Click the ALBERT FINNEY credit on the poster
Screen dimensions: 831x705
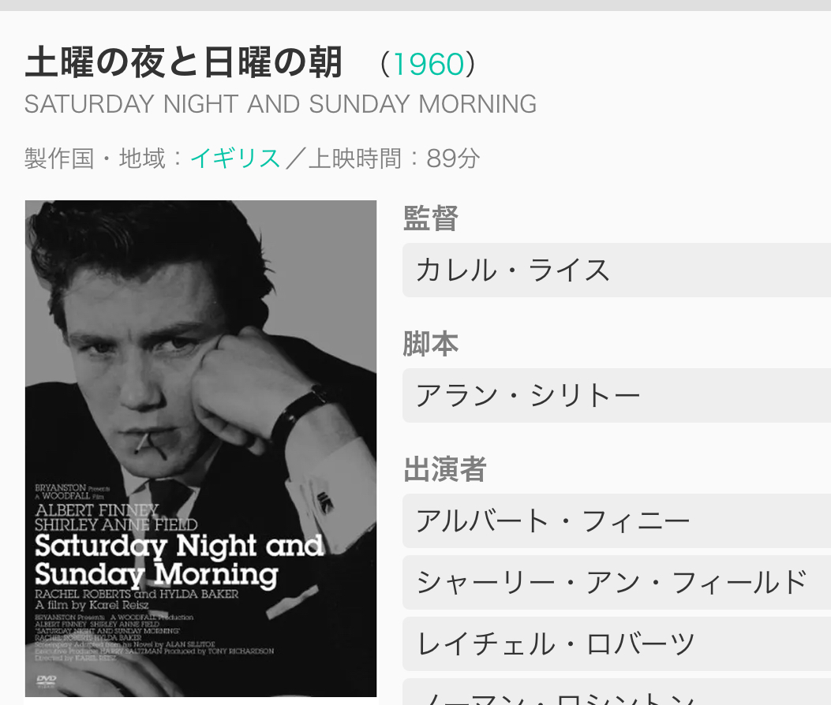[x=97, y=510]
